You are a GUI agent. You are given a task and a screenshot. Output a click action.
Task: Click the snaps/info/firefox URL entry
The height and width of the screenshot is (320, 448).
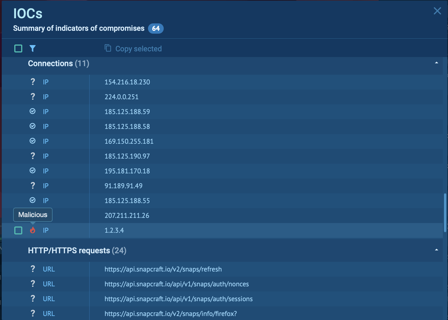point(171,314)
